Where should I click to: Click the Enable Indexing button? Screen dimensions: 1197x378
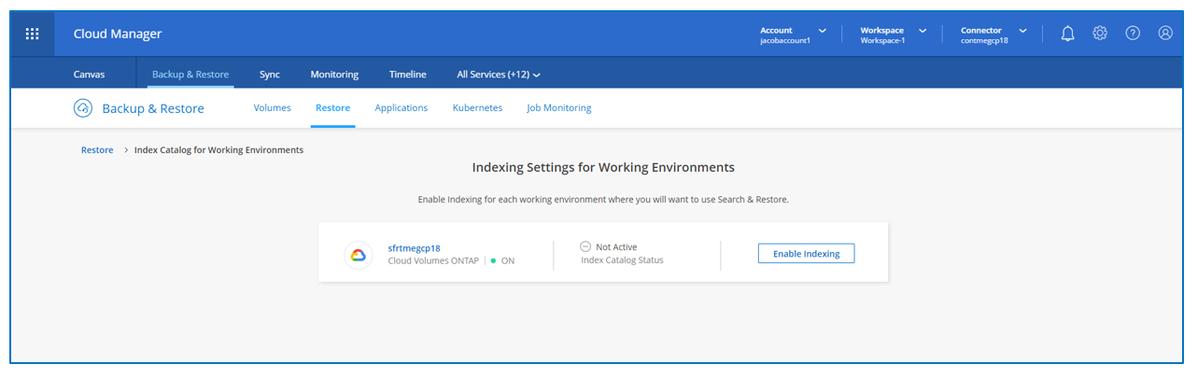[x=806, y=254]
